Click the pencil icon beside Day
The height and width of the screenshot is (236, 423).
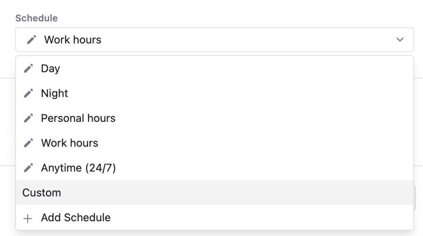coord(28,69)
